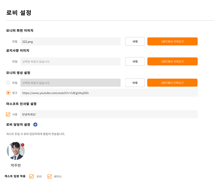
Task: Open 박주현's profile photo
Action: click(16, 151)
